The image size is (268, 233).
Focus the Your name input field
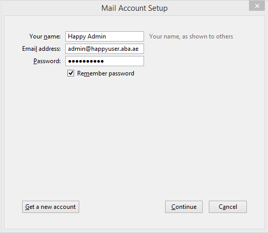pos(104,36)
